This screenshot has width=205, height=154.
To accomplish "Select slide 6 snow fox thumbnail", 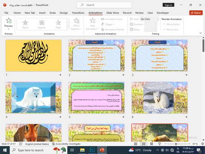I will tap(159, 98).
